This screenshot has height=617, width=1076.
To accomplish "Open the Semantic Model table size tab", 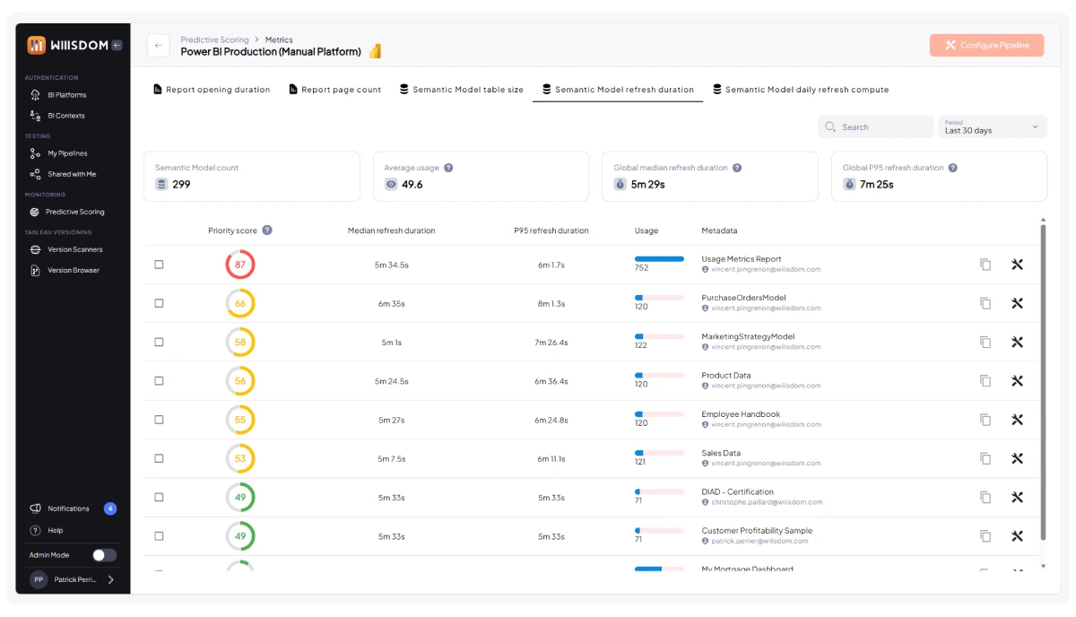I will pyautogui.click(x=461, y=89).
